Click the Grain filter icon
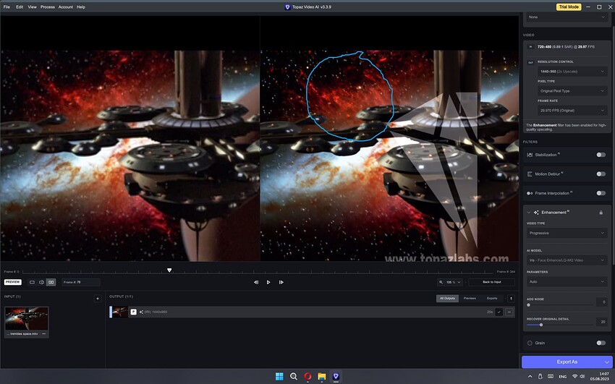The width and height of the screenshot is (615, 384). coord(530,343)
